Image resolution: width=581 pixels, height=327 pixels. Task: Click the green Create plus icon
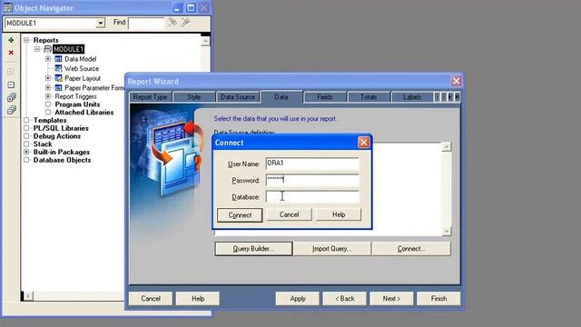coord(11,40)
